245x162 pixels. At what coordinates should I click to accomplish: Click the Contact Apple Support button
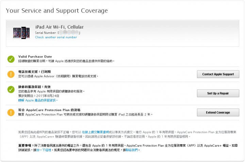pos(218,74)
